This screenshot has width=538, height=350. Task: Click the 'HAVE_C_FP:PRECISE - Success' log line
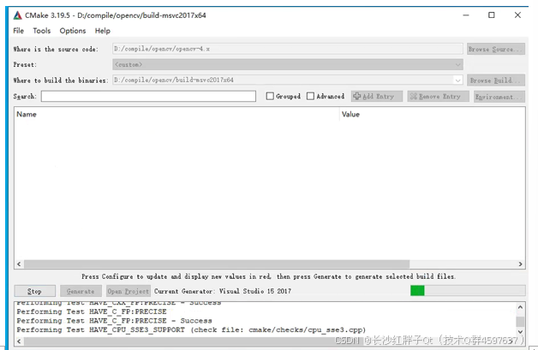click(x=114, y=321)
